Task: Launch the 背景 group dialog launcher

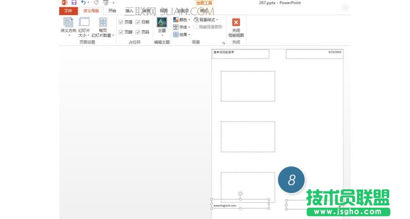Action: pyautogui.click(x=224, y=43)
